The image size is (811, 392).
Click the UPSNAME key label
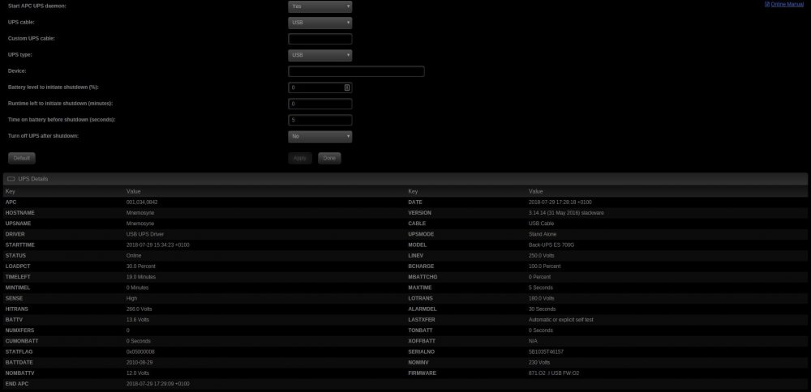coord(18,224)
